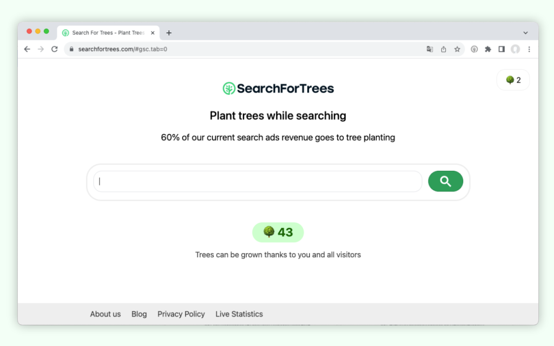Screen dimensions: 554x346
Task: Open a new tab with the plus button
Action: click(169, 32)
